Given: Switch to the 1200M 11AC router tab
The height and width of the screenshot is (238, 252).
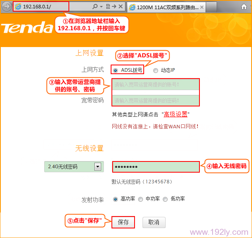Looking at the screenshot, I should (x=166, y=7).
